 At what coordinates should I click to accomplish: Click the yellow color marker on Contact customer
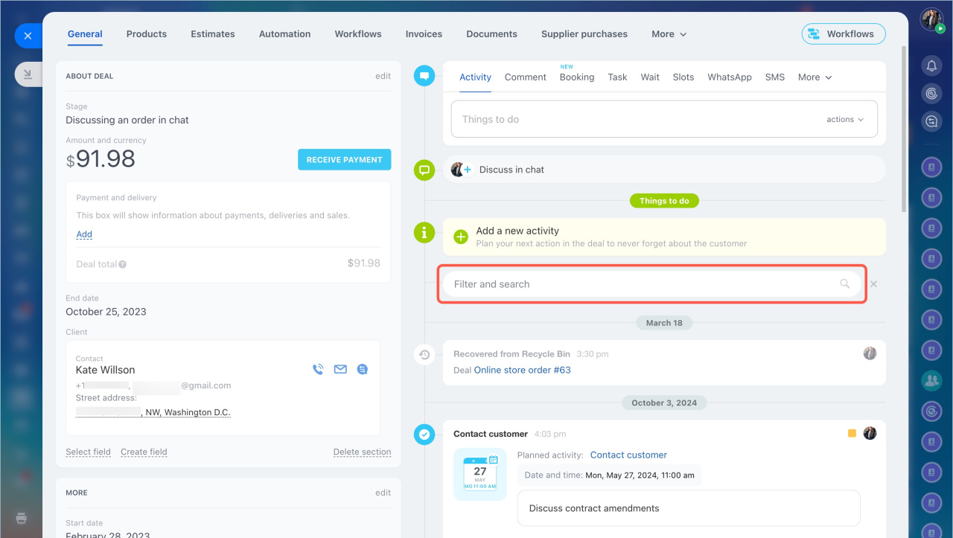coord(852,433)
